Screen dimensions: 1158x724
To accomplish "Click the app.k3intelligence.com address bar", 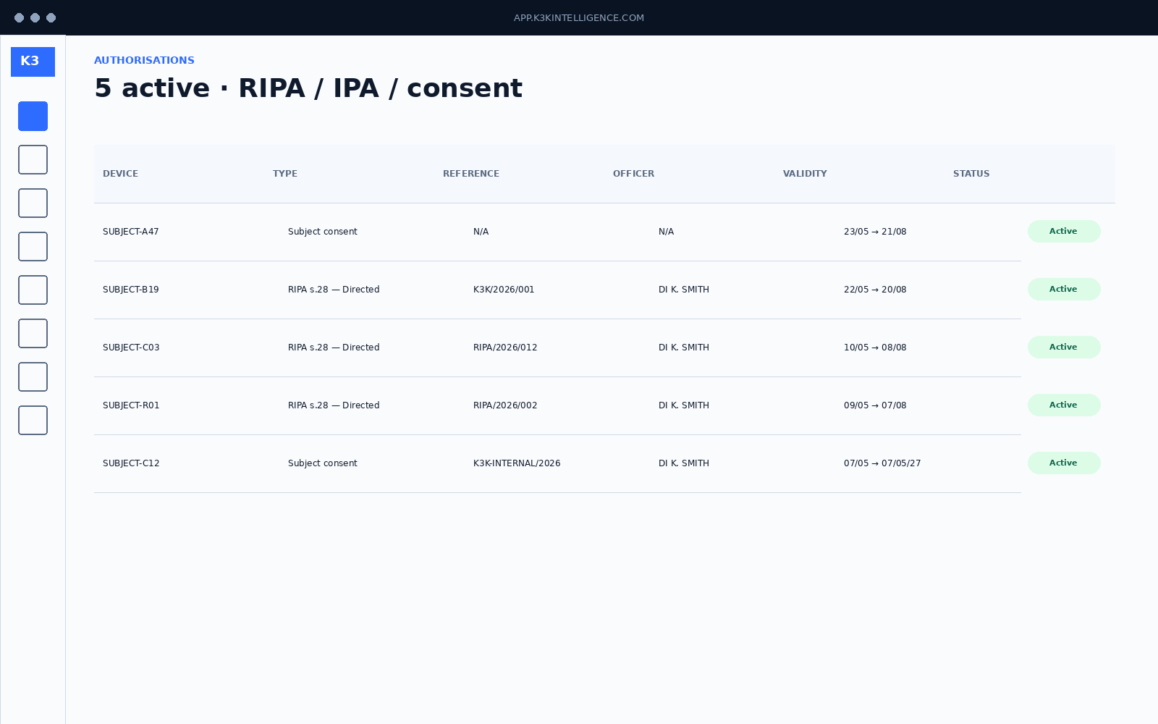I will point(579,18).
